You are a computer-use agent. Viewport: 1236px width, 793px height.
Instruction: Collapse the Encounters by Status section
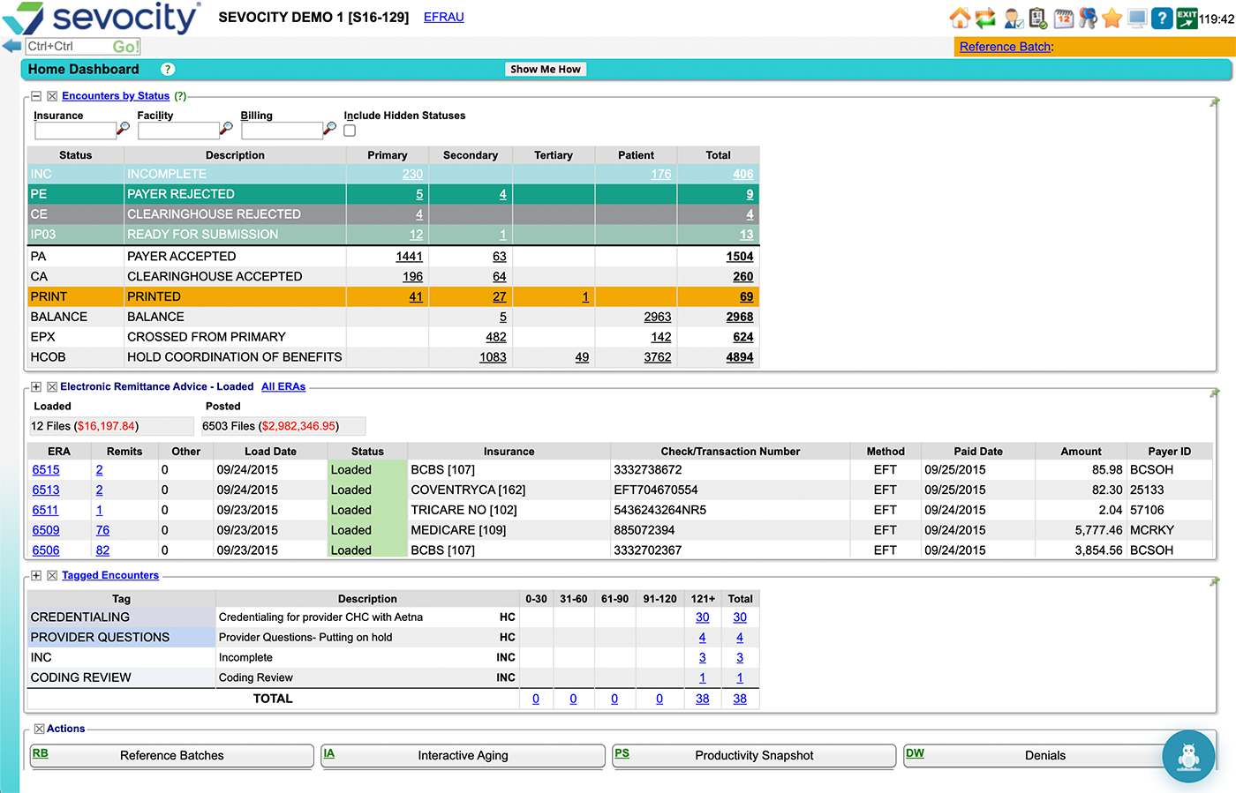point(36,96)
